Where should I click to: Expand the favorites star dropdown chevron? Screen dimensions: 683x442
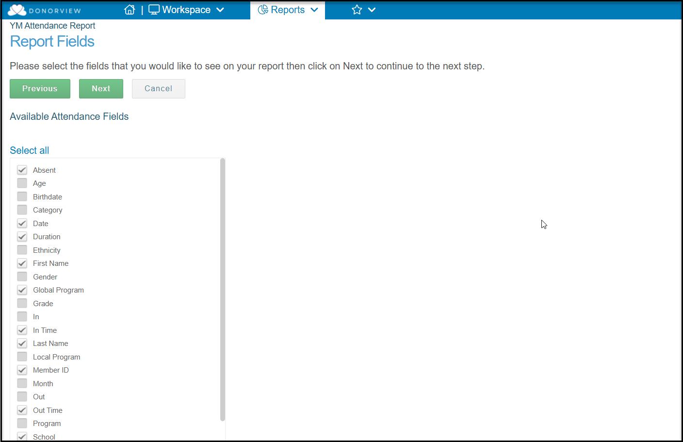coord(372,10)
